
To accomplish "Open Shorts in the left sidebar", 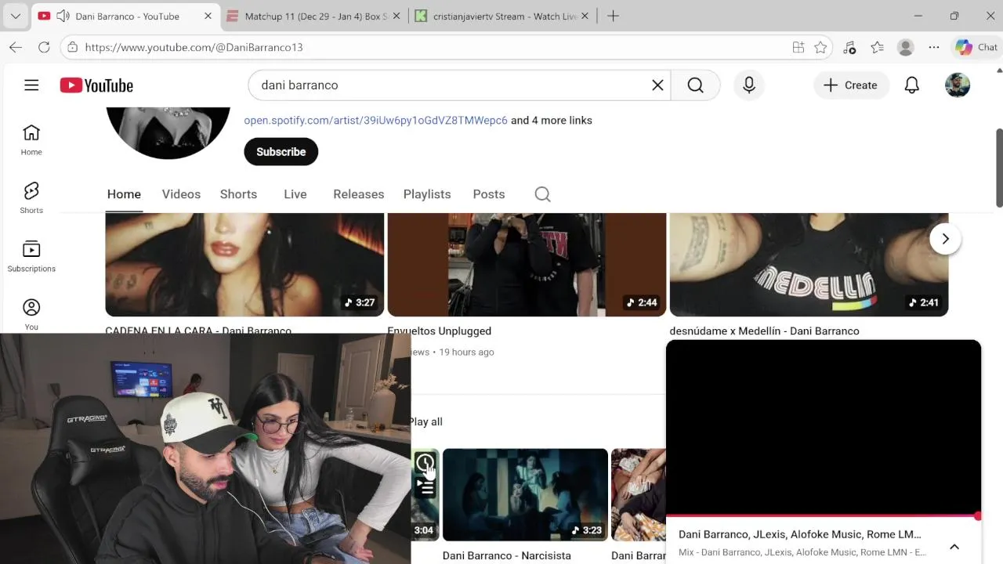I will (x=31, y=198).
